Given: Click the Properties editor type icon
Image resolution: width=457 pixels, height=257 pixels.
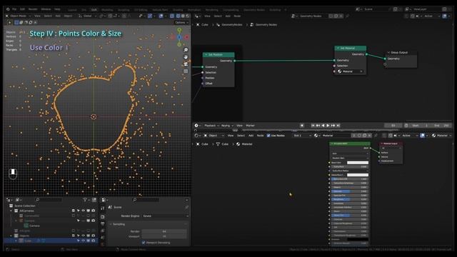Looking at the screenshot, I should click(104, 200).
